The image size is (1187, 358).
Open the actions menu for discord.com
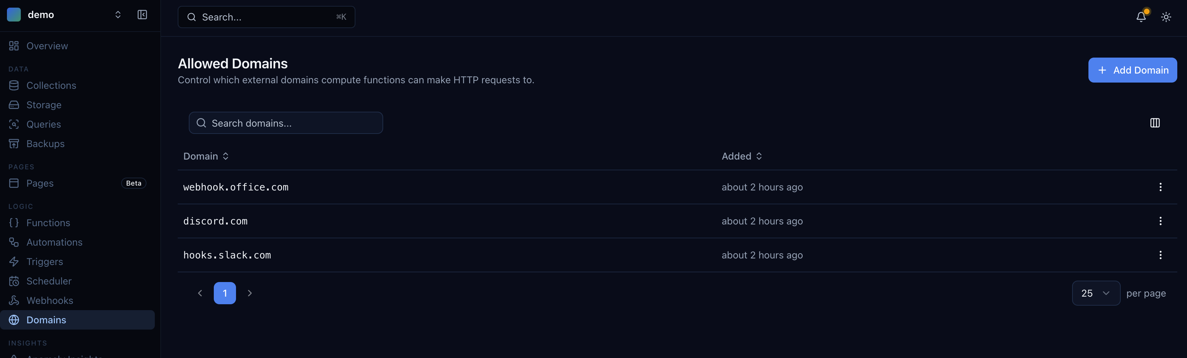[1161, 221]
